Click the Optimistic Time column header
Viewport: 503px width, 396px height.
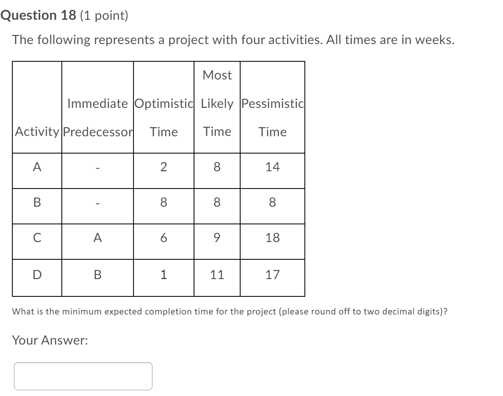(x=164, y=117)
